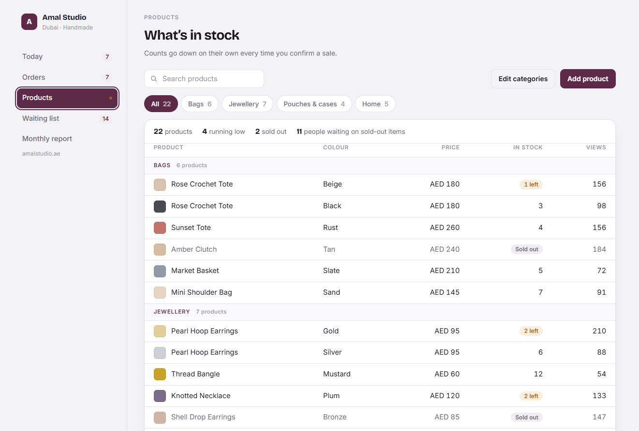Select the All 22 filter tab
Viewport: 639px width, 431px height.
click(x=161, y=104)
